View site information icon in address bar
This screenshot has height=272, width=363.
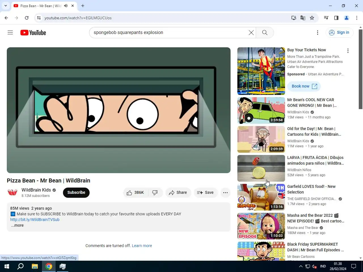(39, 18)
